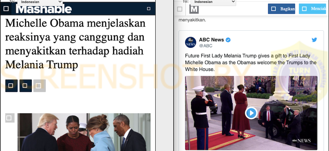Click the Bagikan share button
The image size is (329, 151).
click(x=281, y=9)
